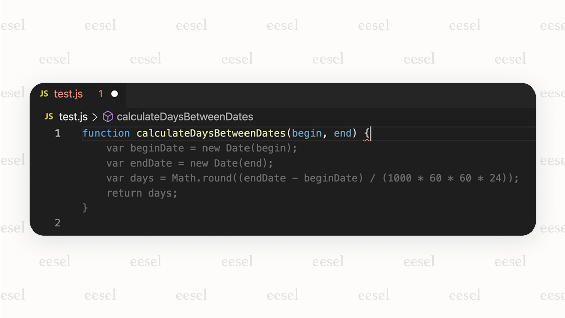Switch to the test.js editor tab
The width and height of the screenshot is (565, 318).
(x=68, y=94)
